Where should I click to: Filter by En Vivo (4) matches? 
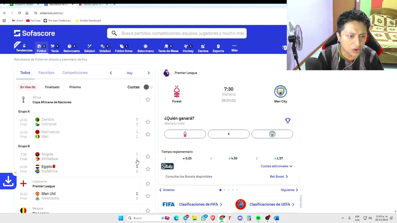point(28,87)
